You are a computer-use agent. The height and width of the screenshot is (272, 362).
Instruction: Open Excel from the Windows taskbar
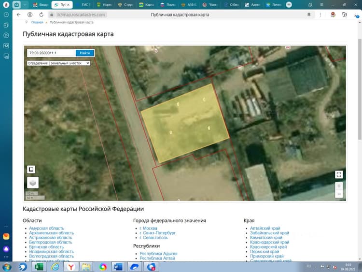[x=39, y=267]
